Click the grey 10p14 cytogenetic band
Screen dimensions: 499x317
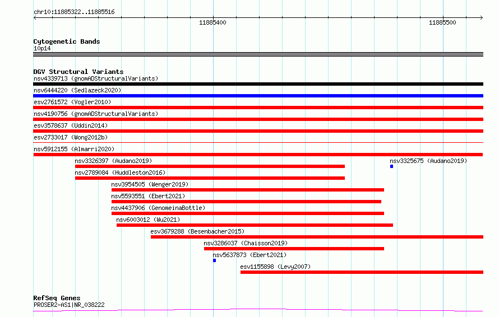258,54
